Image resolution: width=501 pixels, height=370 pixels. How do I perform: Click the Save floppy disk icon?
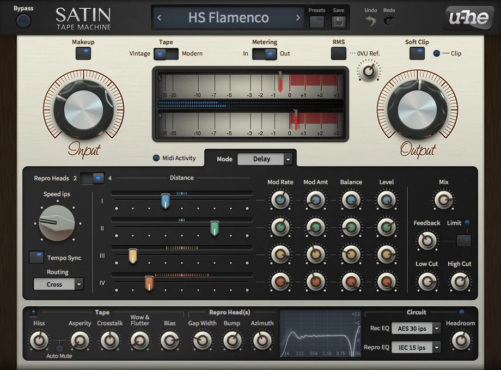click(338, 22)
